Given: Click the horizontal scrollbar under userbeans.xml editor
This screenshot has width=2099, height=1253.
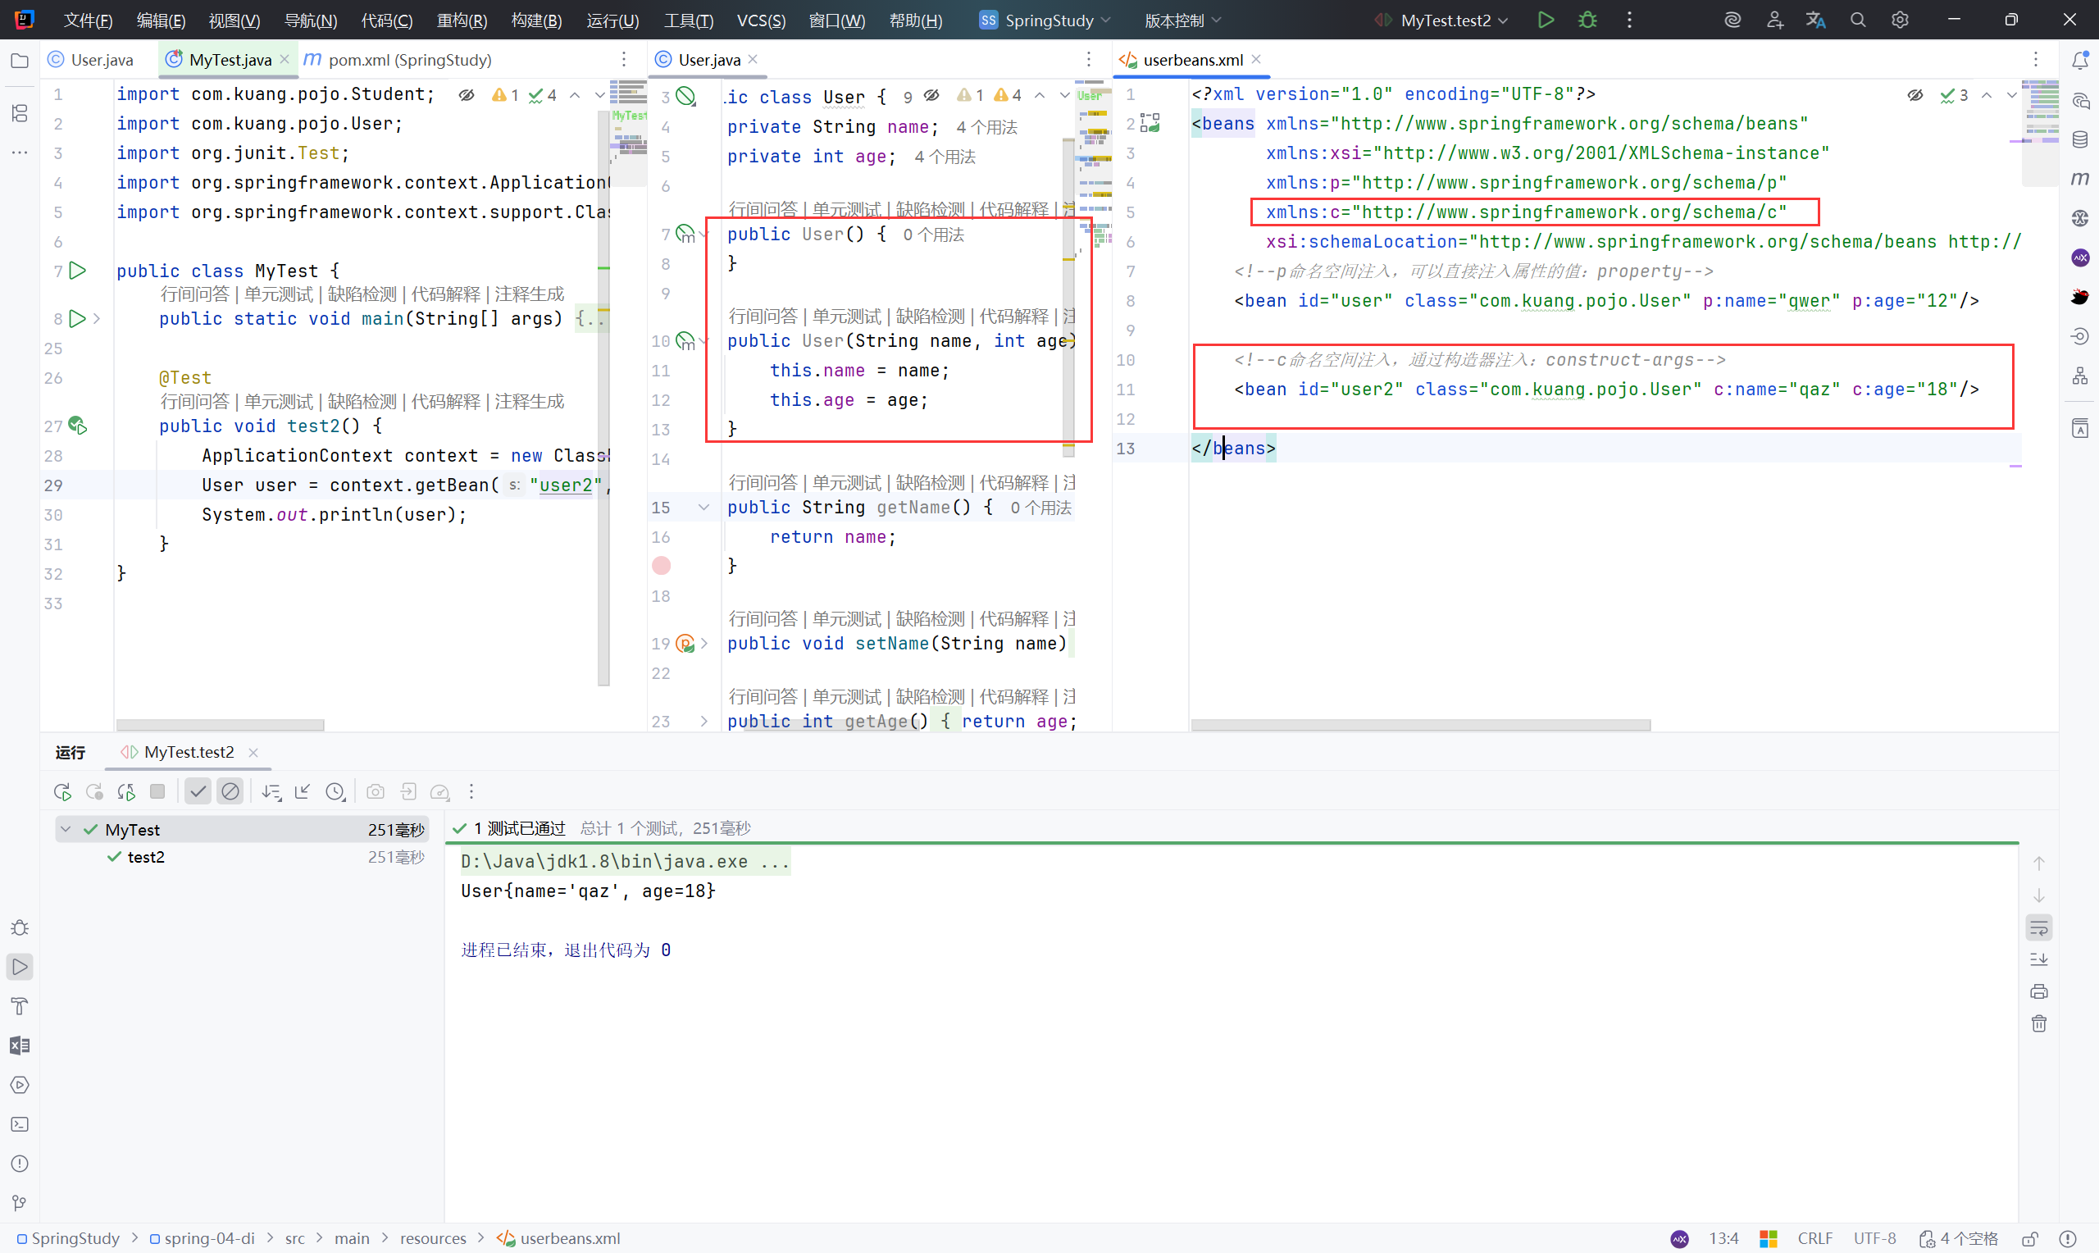Looking at the screenshot, I should click(x=1419, y=725).
